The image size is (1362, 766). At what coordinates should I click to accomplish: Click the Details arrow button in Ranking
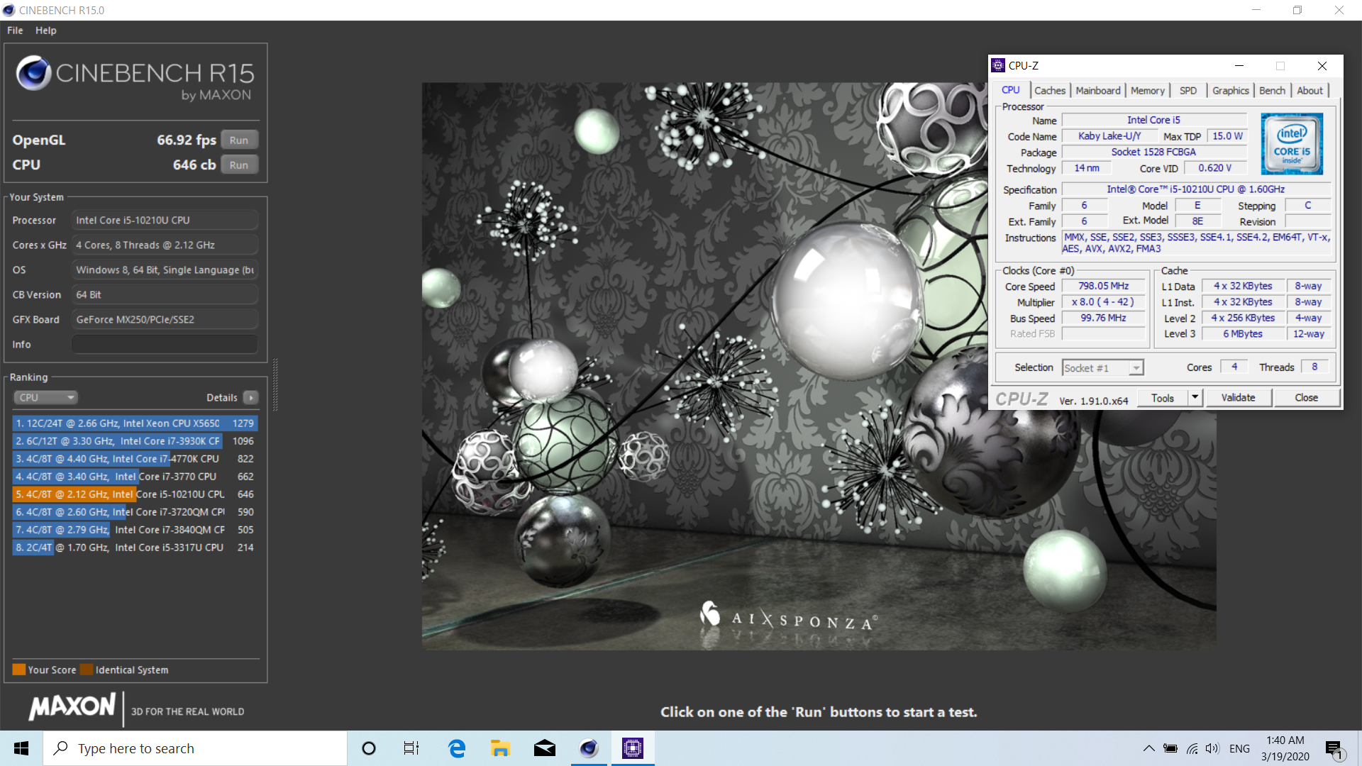click(x=251, y=397)
